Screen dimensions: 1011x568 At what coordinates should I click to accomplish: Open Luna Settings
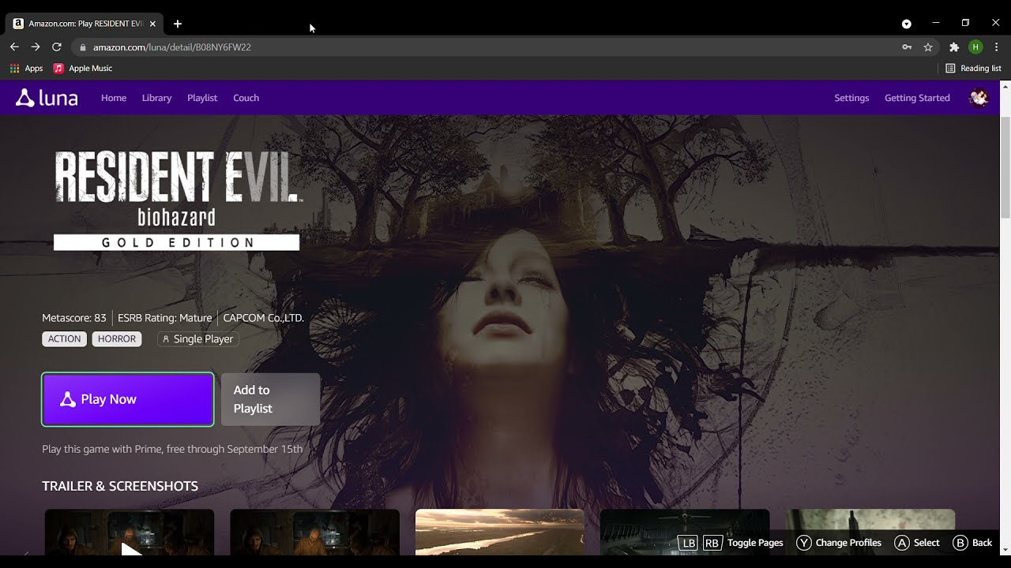[x=851, y=98]
